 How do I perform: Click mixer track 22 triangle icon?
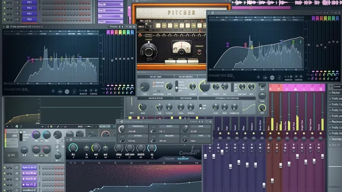click(295, 89)
